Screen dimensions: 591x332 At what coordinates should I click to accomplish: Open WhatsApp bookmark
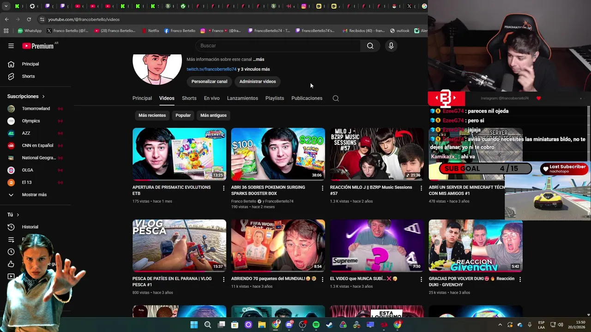[x=30, y=31]
